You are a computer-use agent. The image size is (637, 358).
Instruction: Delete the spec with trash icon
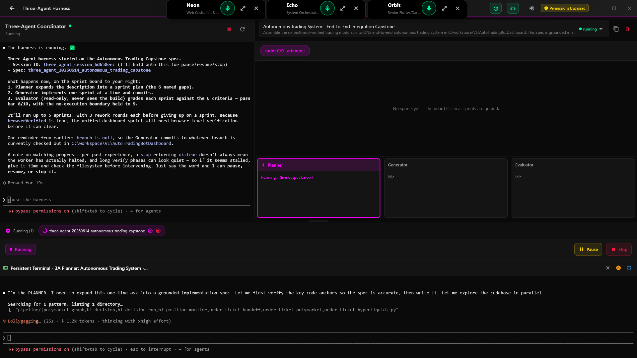tap(627, 29)
